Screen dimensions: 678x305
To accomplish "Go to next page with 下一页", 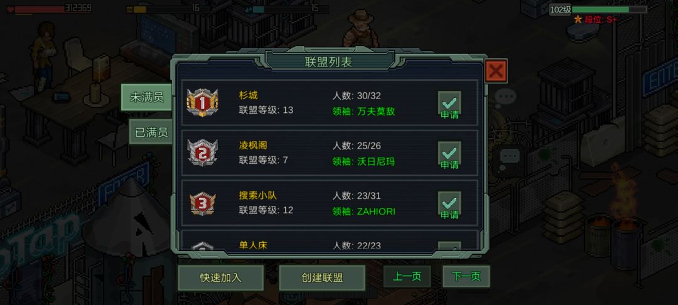I will click(466, 277).
